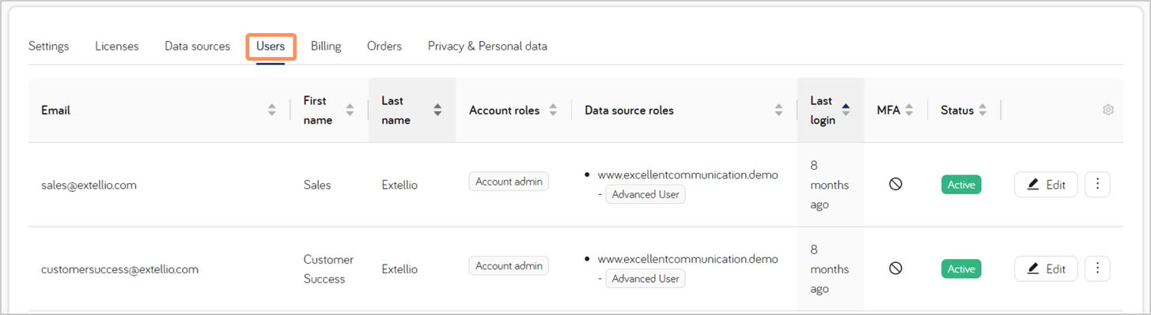This screenshot has width=1151, height=315.
Task: Sort by Account roles arrows
Action: coord(553,111)
